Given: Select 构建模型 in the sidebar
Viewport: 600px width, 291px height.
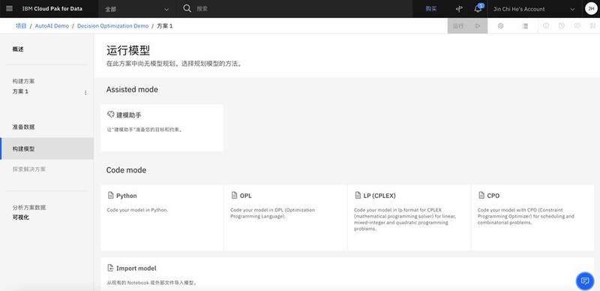Looking at the screenshot, I should tap(46, 148).
